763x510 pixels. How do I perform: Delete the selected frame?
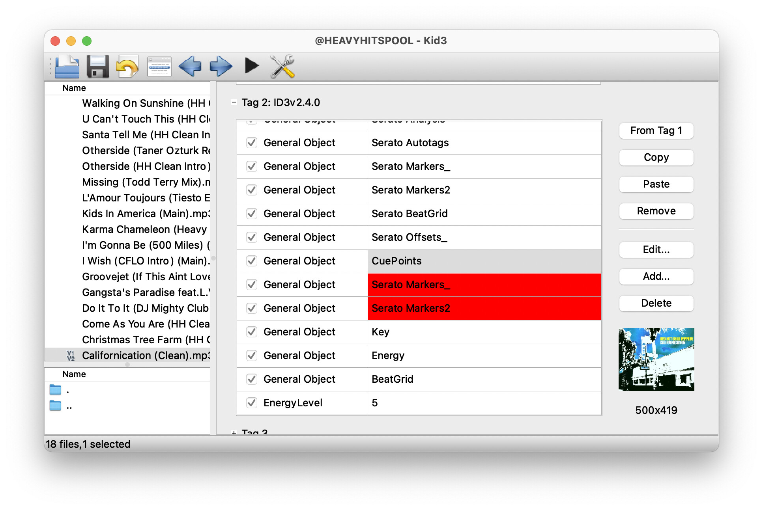pyautogui.click(x=656, y=303)
